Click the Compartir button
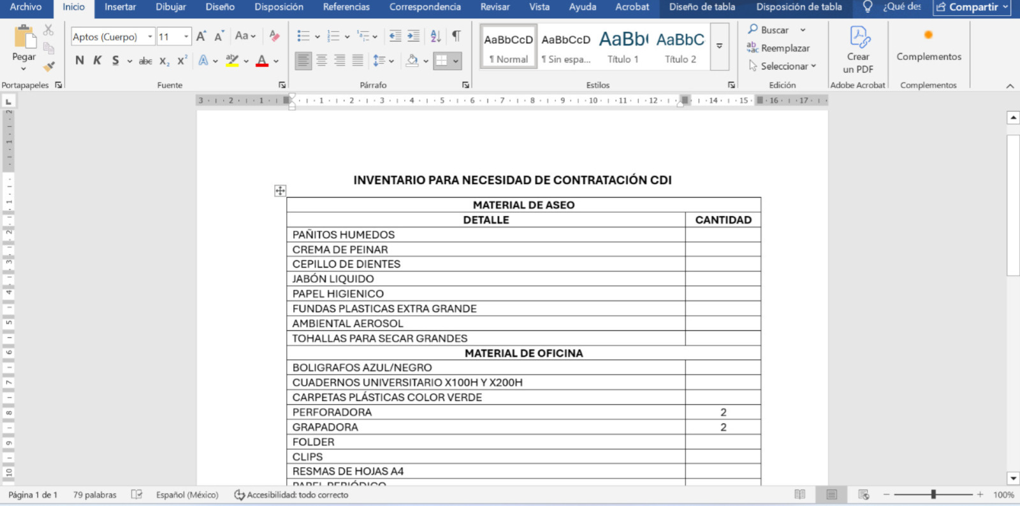This screenshot has width=1020, height=506. (x=972, y=7)
